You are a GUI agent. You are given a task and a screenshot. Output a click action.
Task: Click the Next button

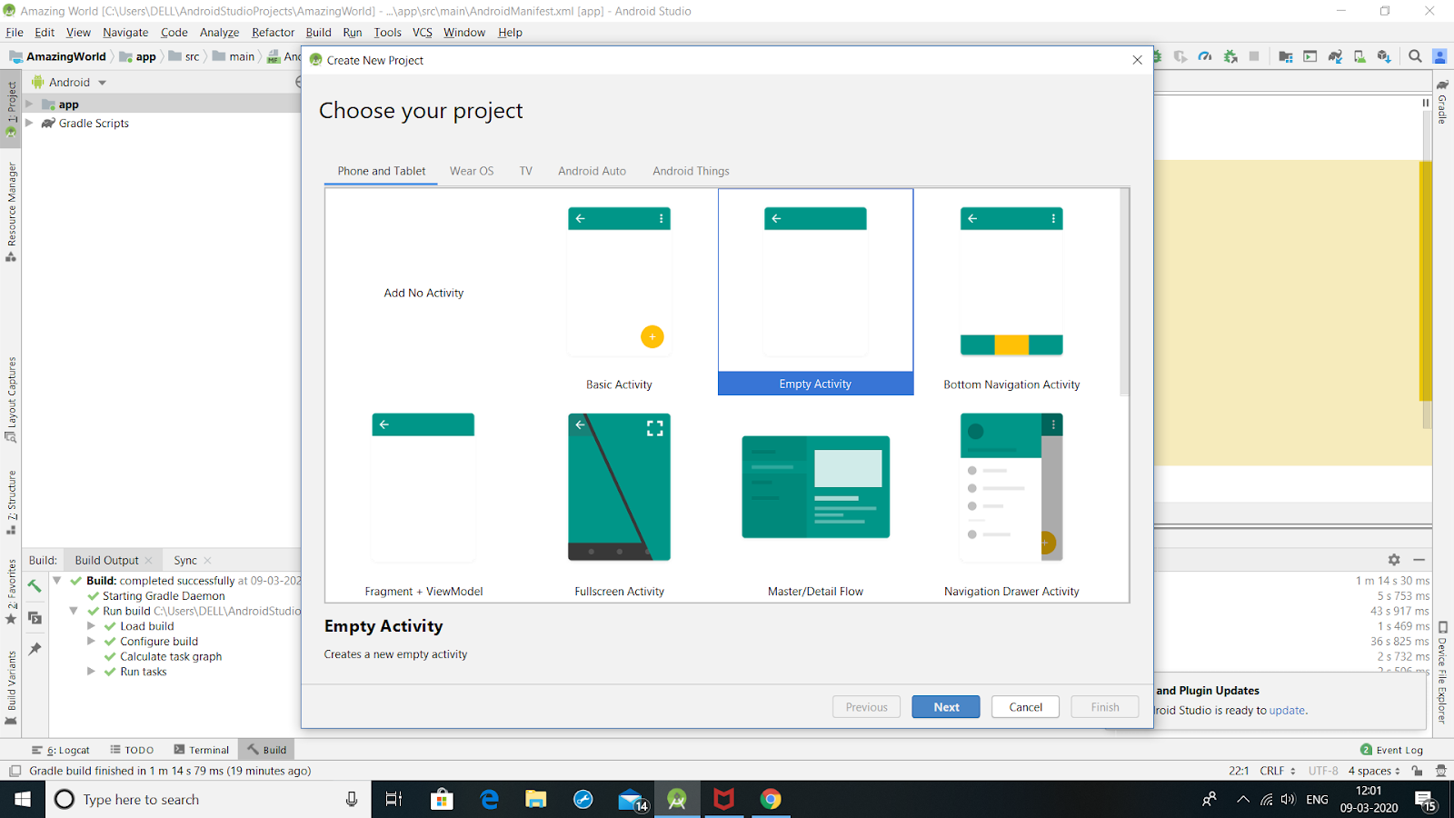pos(945,706)
